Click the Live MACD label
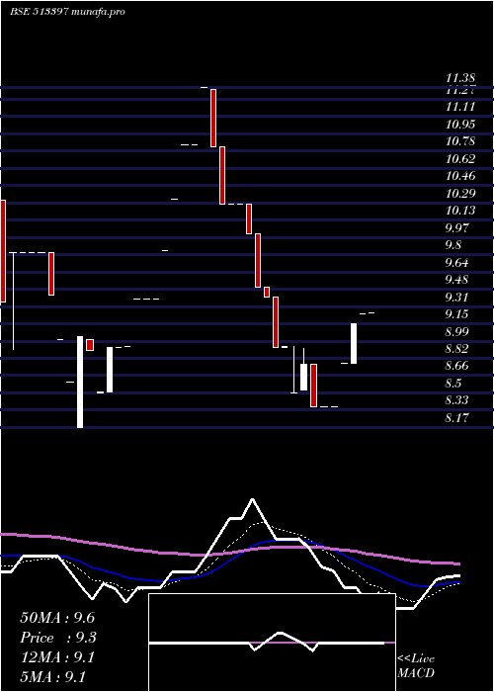 tap(416, 666)
